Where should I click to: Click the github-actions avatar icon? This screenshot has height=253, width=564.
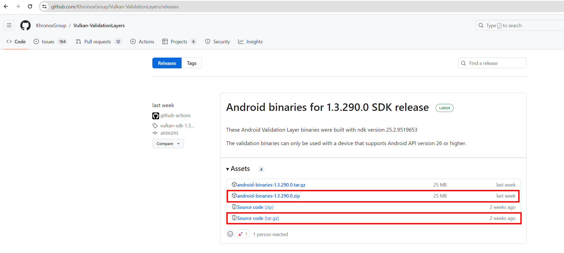pyautogui.click(x=156, y=116)
